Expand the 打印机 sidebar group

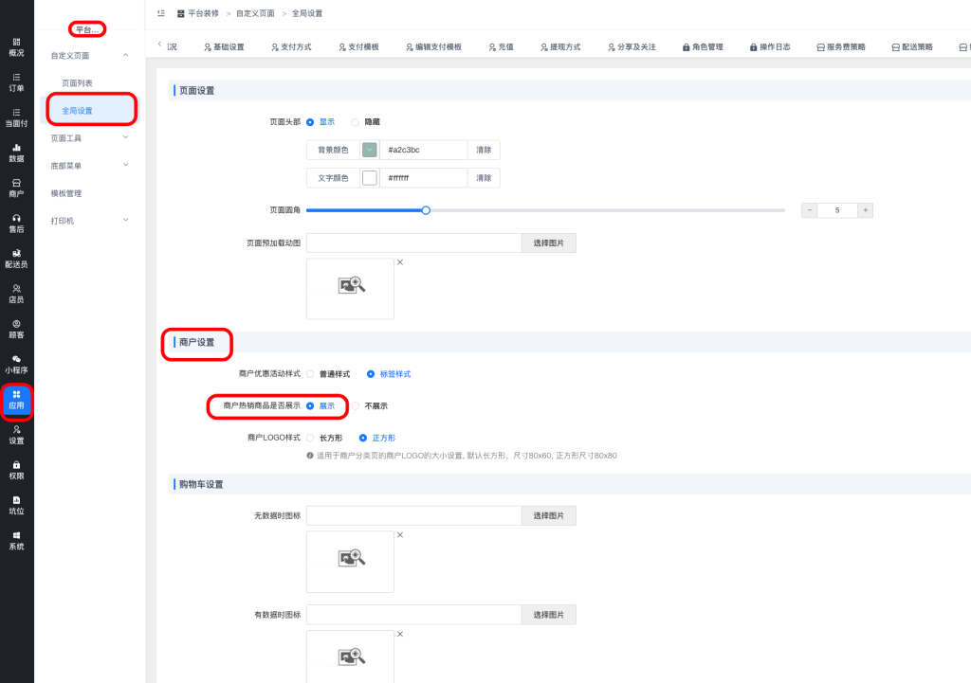pyautogui.click(x=90, y=221)
